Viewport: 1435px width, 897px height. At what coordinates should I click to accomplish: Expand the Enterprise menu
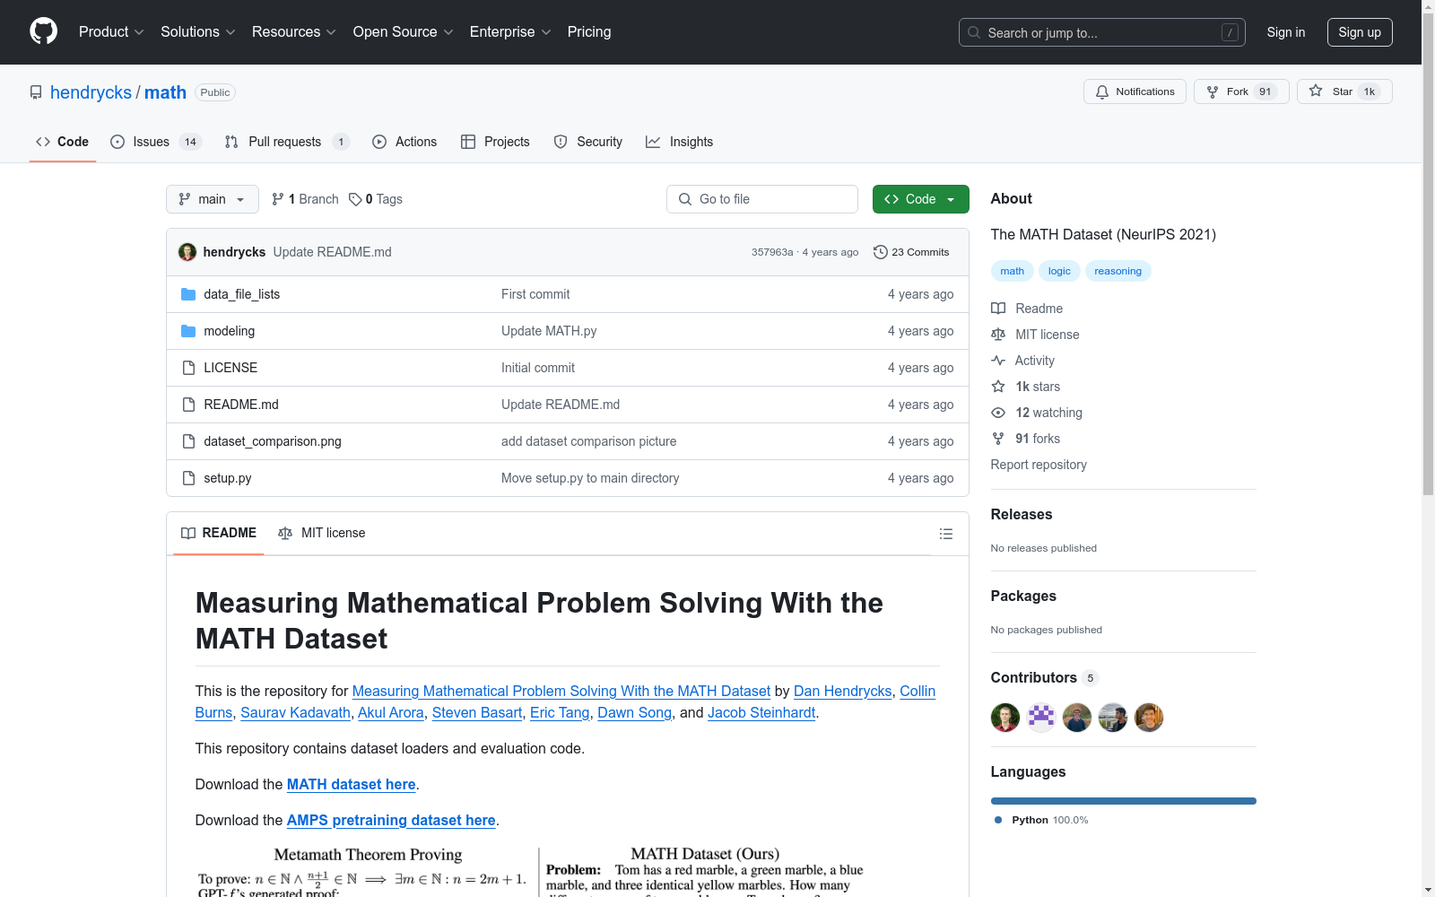click(510, 31)
